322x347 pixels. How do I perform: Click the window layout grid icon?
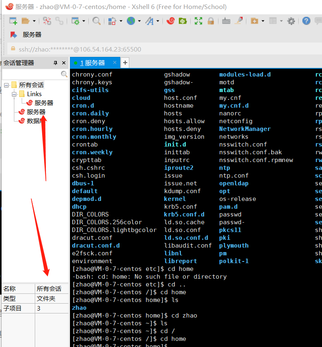coord(273,21)
